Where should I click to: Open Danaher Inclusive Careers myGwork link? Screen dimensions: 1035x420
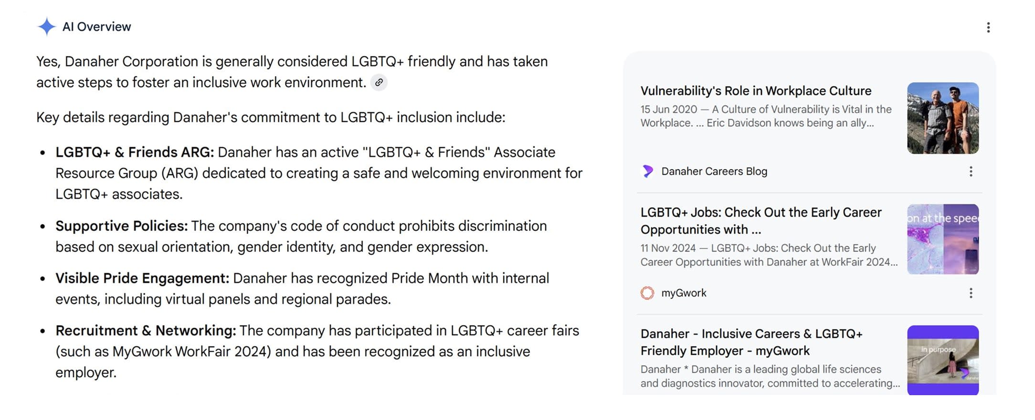click(x=751, y=342)
